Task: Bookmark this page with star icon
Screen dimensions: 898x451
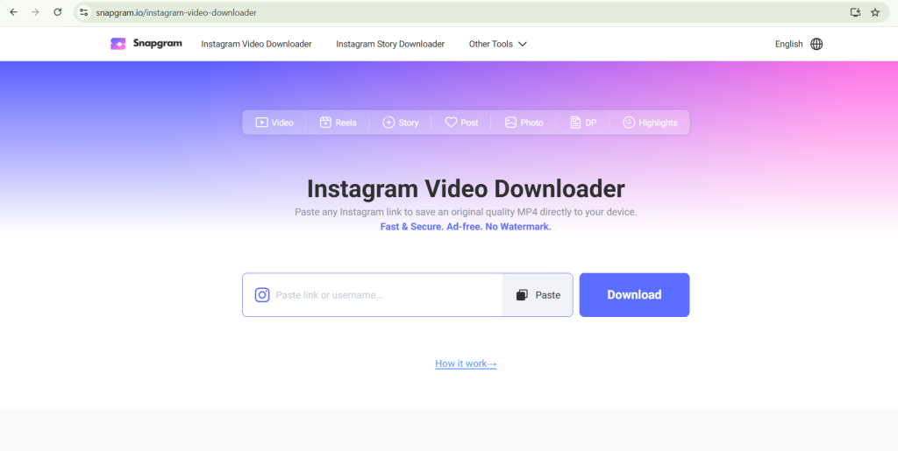Action: 875,12
